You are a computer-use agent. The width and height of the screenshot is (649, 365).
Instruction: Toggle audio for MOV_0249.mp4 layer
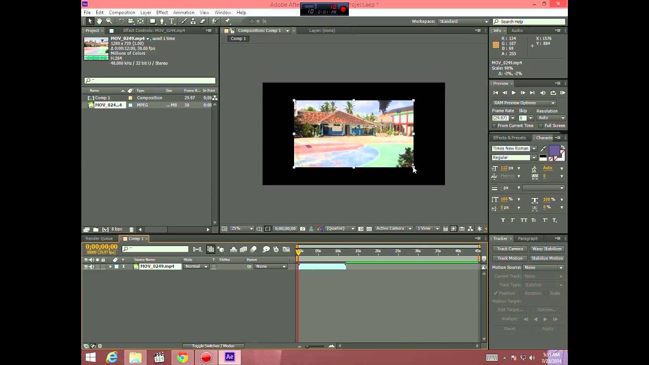(92, 267)
